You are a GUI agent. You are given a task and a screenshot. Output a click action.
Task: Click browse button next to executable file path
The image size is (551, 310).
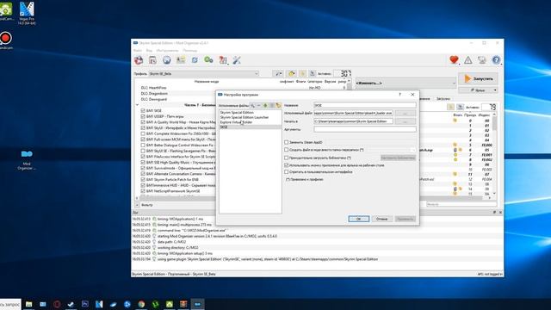pos(406,113)
